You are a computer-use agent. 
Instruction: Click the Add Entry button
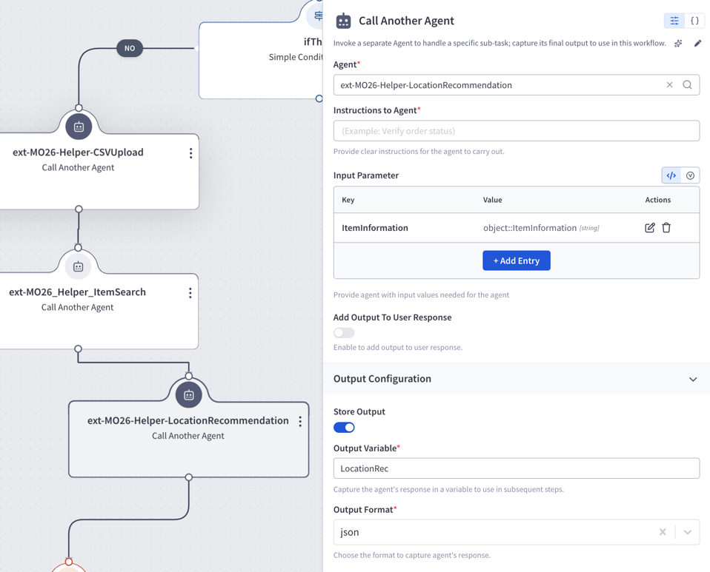click(x=517, y=260)
